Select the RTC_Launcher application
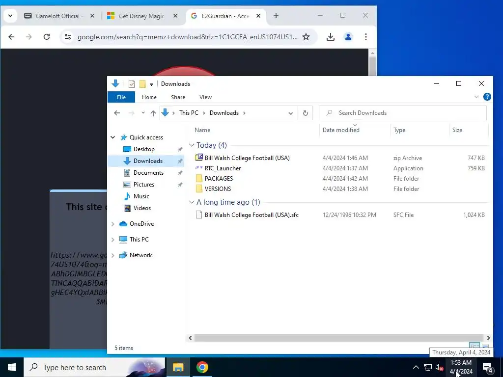Viewport: 503px width, 377px height. [x=223, y=168]
